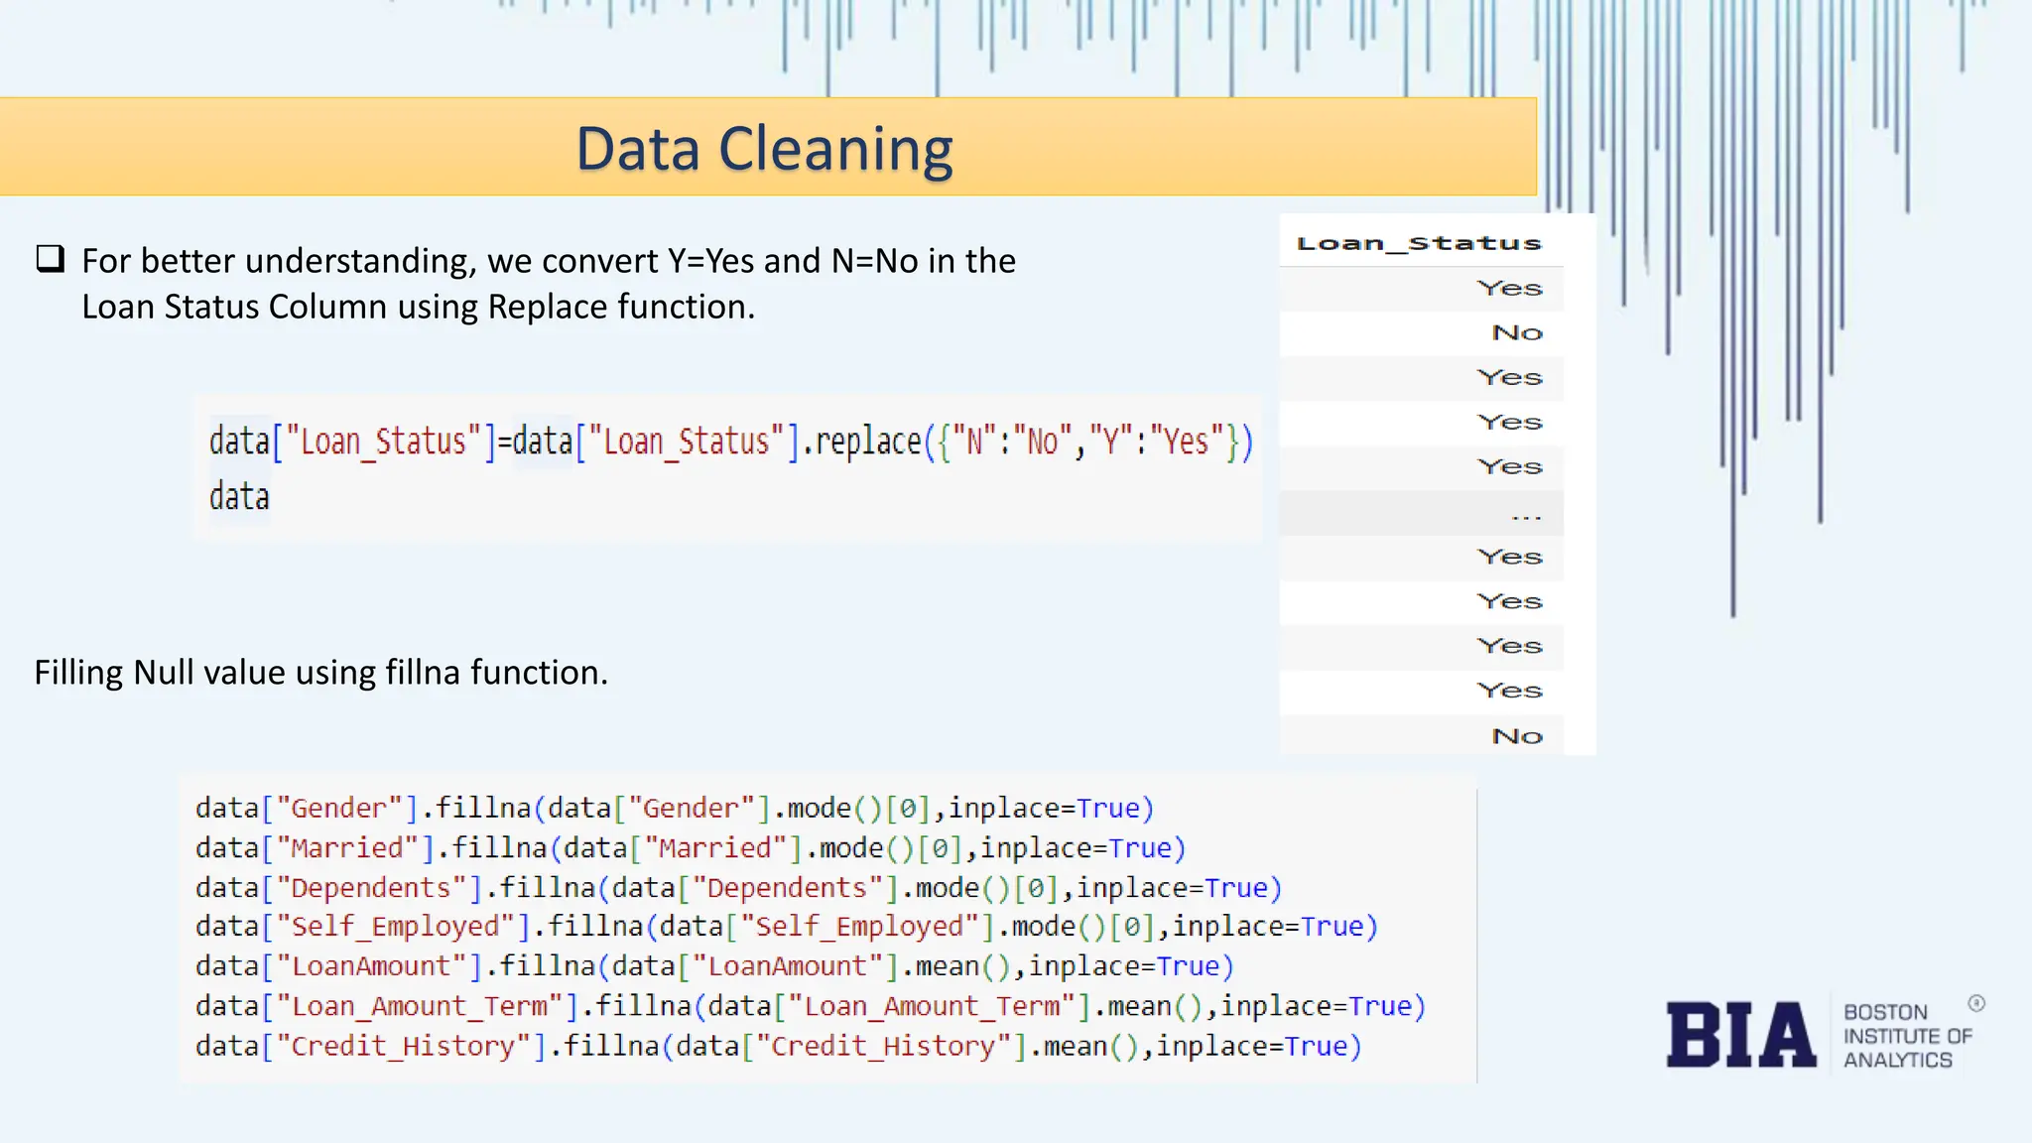Click the Self_Employed fillna code line
Image resolution: width=2032 pixels, height=1143 pixels.
pyautogui.click(x=786, y=927)
